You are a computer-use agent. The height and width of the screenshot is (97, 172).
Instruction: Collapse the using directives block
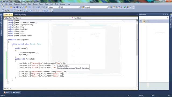[x=7, y=20]
